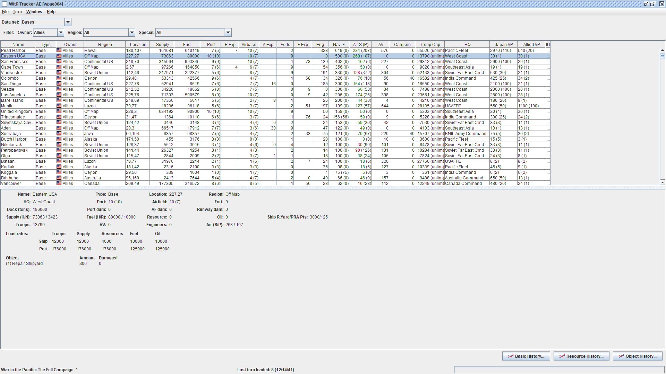
Task: Click the flag icon in Seattle row
Action: click(x=59, y=89)
